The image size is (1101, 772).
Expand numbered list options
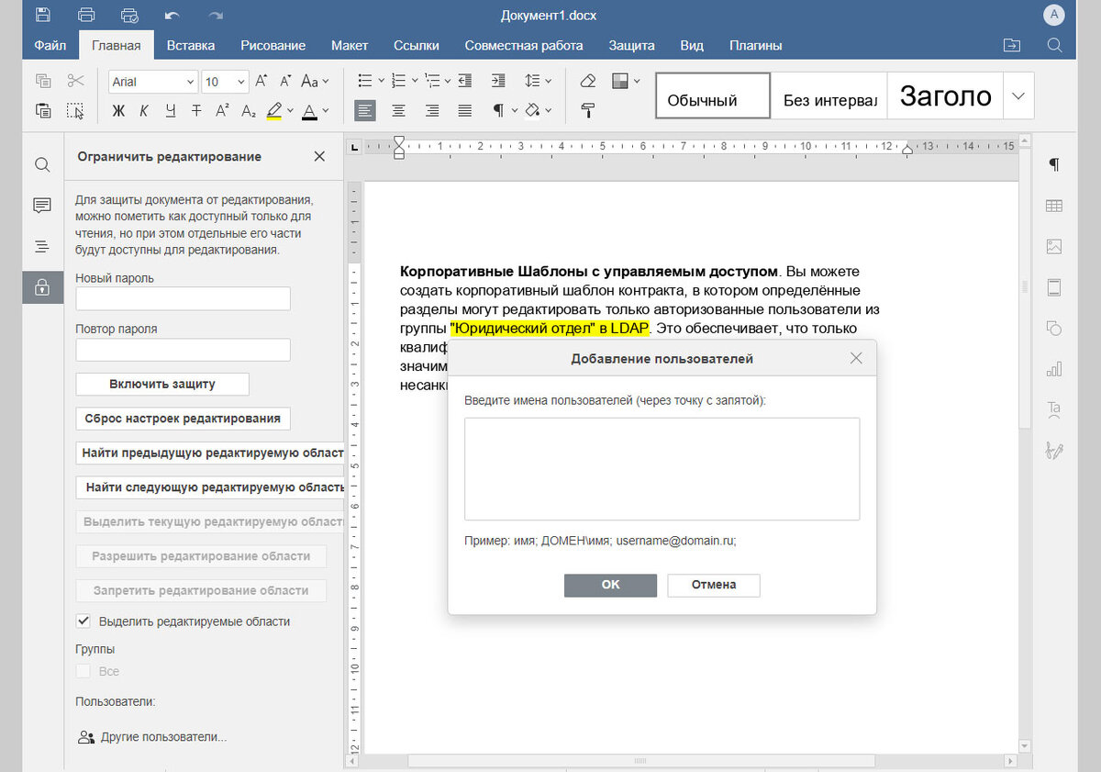click(414, 81)
